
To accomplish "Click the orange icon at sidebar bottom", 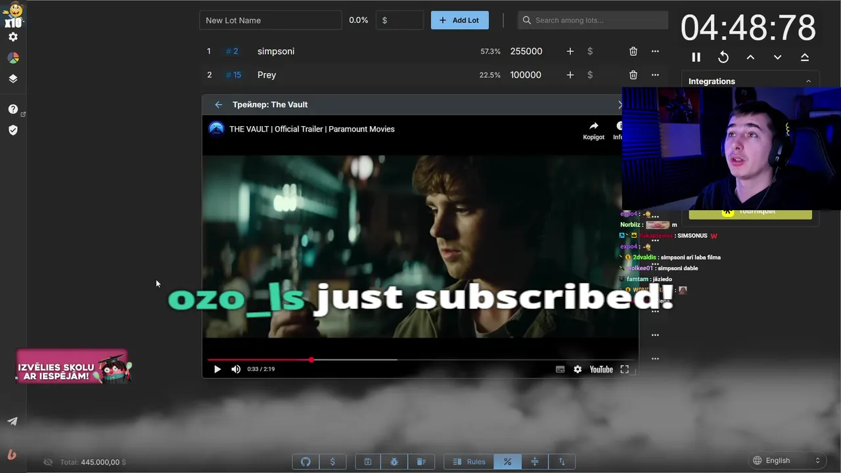I will click(x=12, y=455).
